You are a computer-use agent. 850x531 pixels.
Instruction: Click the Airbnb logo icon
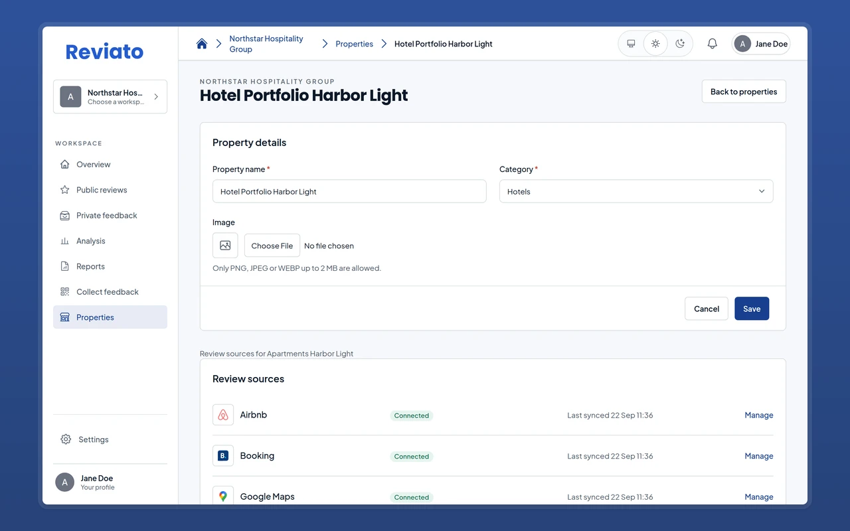(x=223, y=415)
